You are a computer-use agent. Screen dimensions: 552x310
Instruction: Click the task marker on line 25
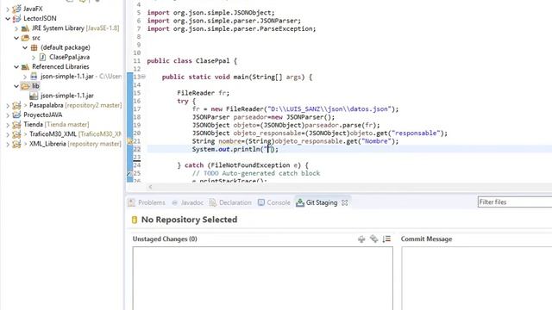[x=129, y=173]
